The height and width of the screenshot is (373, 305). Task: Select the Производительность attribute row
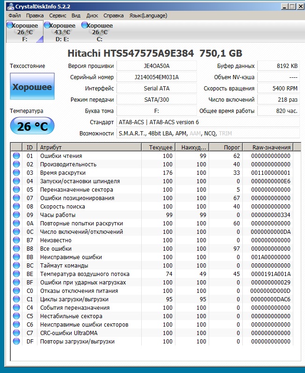tap(152, 164)
